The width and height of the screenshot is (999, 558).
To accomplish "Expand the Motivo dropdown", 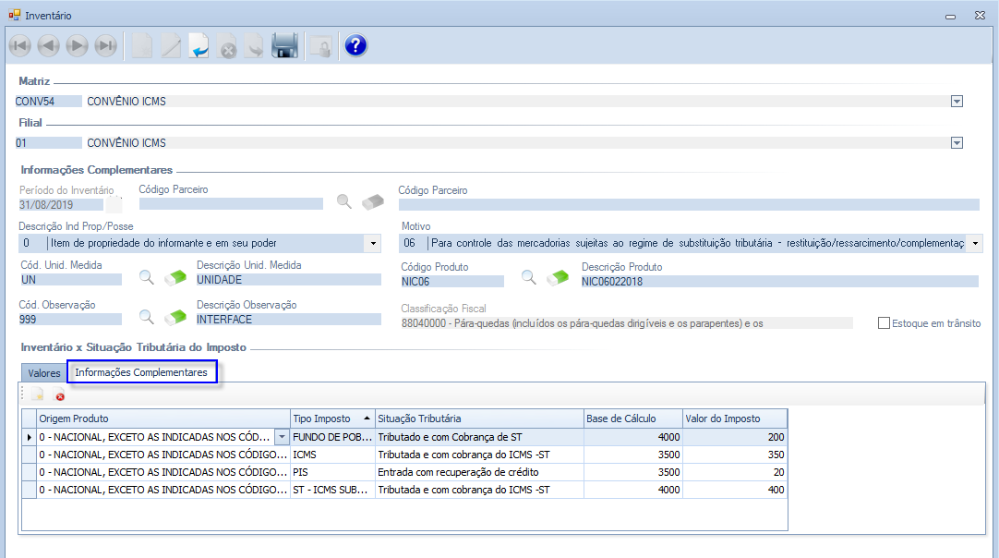I will (976, 243).
